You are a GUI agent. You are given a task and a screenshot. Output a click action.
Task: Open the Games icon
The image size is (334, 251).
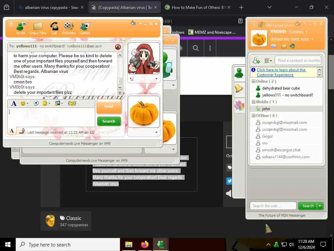click(x=85, y=28)
